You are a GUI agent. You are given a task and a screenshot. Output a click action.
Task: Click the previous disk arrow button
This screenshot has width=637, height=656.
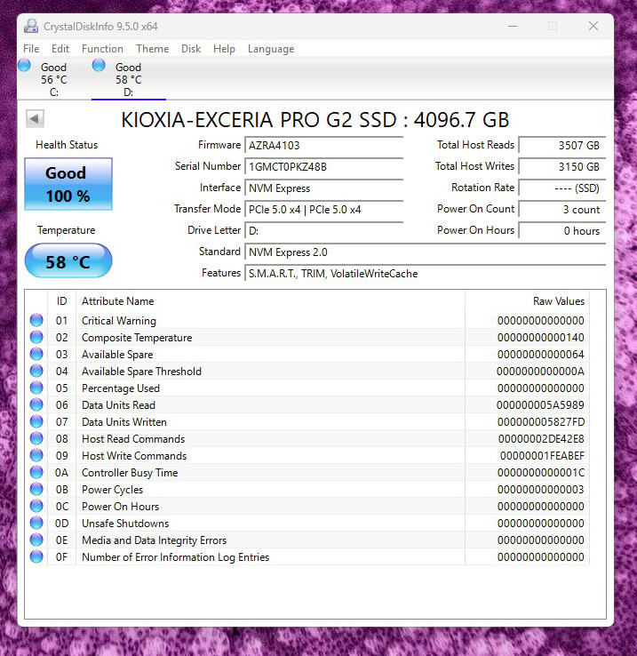(35, 119)
